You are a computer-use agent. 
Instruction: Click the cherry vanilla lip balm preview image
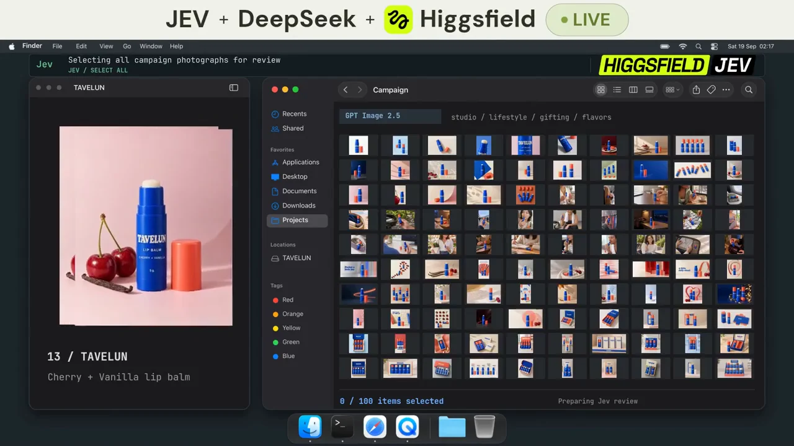coord(146,226)
